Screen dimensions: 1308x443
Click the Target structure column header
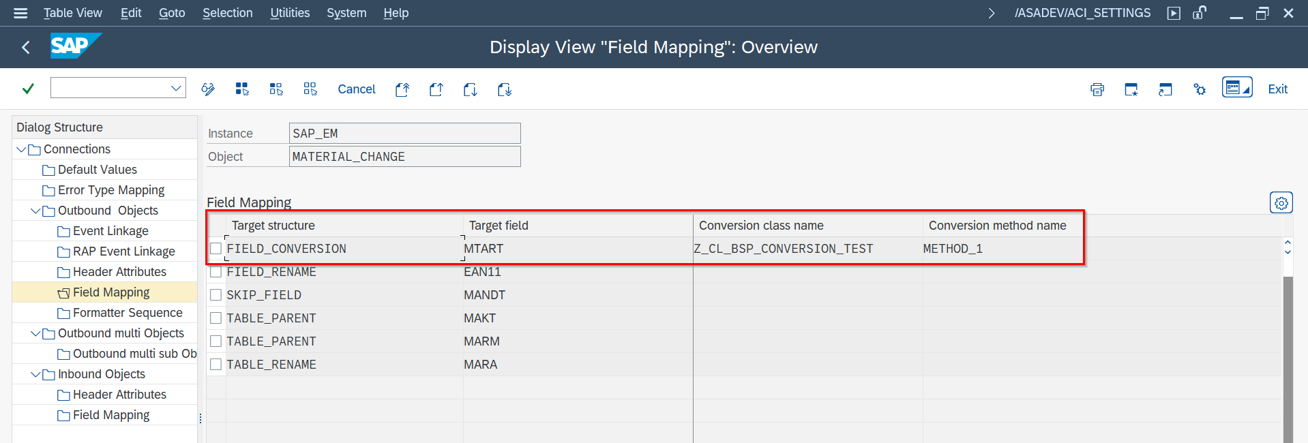pos(344,226)
